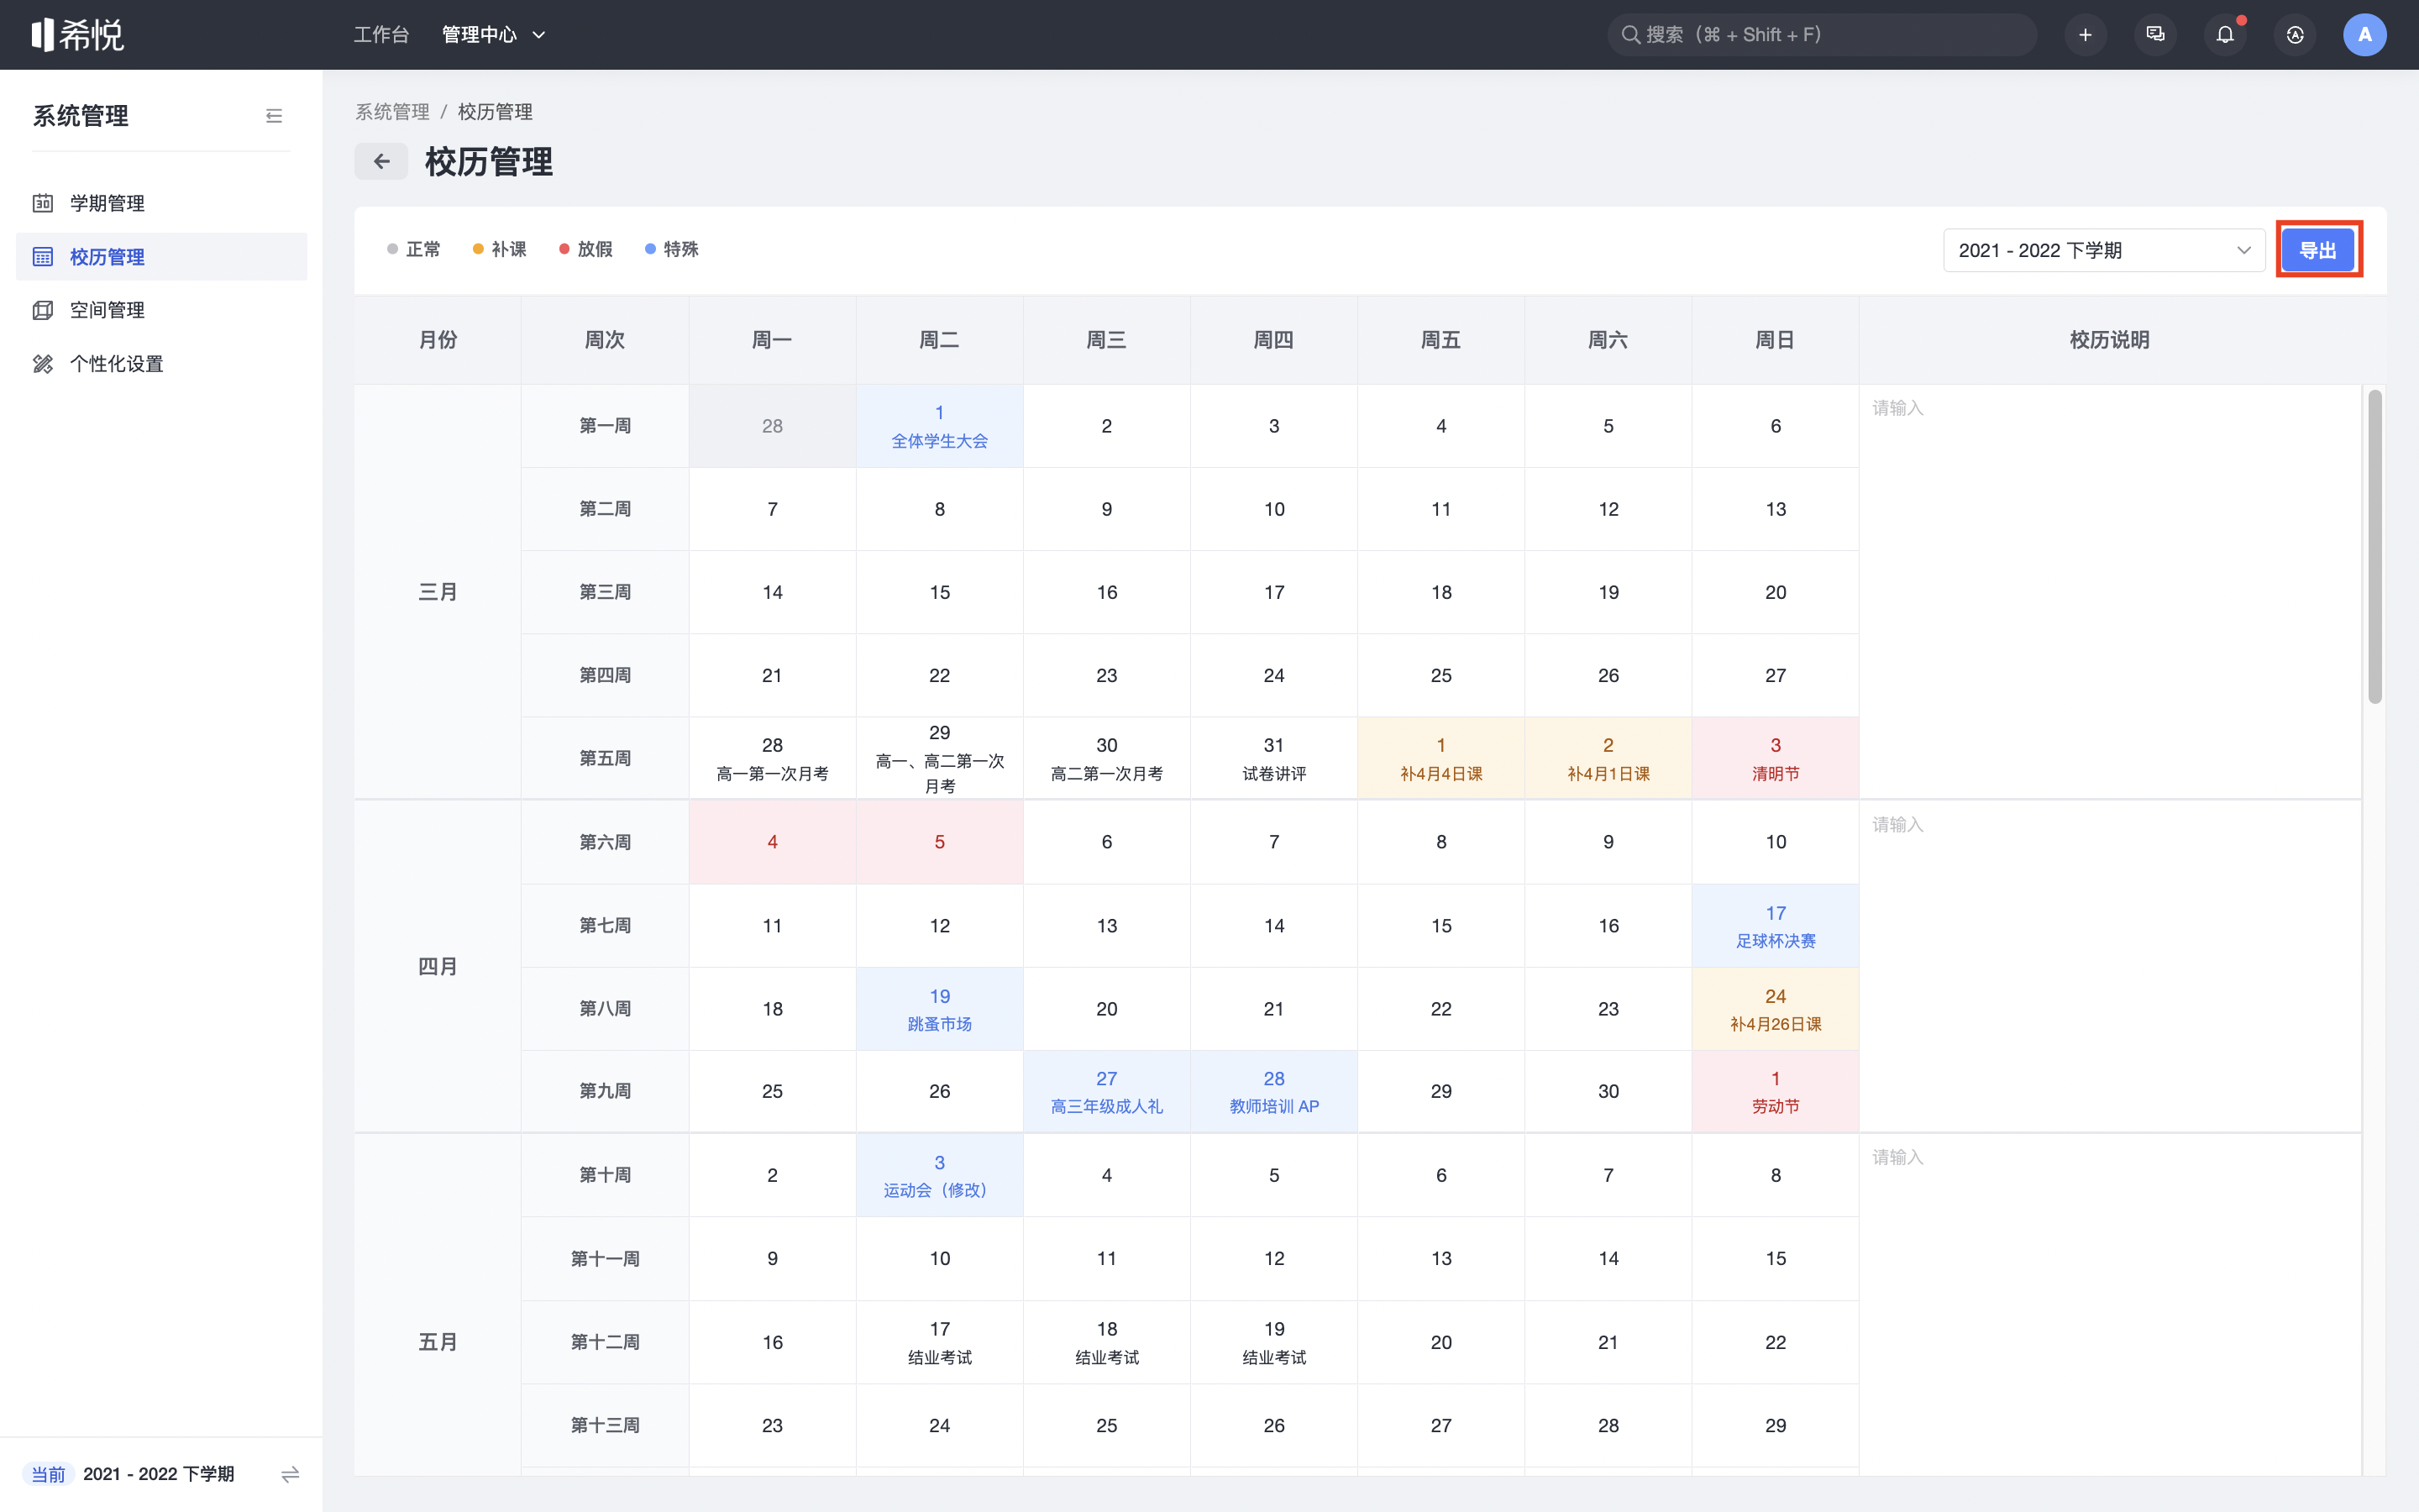The image size is (2419, 1512).
Task: Select the 补4月26日课 day cell
Action: [1776, 1009]
